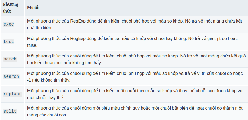This screenshot has width=248, height=120.
Task: Select the match method code label
Action: (x=10, y=59)
